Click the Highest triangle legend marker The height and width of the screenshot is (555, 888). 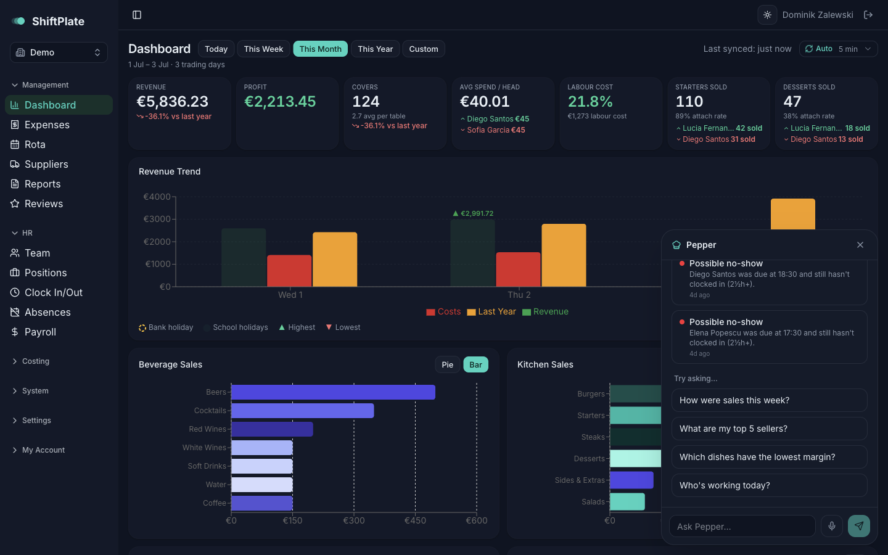coord(282,327)
